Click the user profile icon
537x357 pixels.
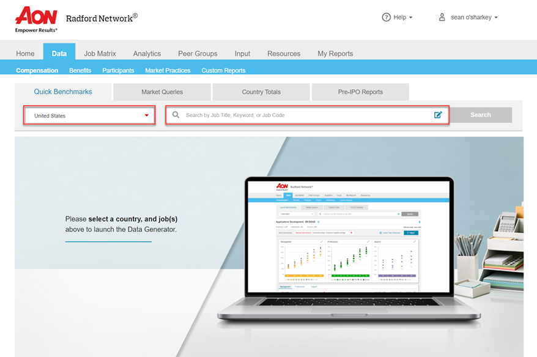[442, 17]
